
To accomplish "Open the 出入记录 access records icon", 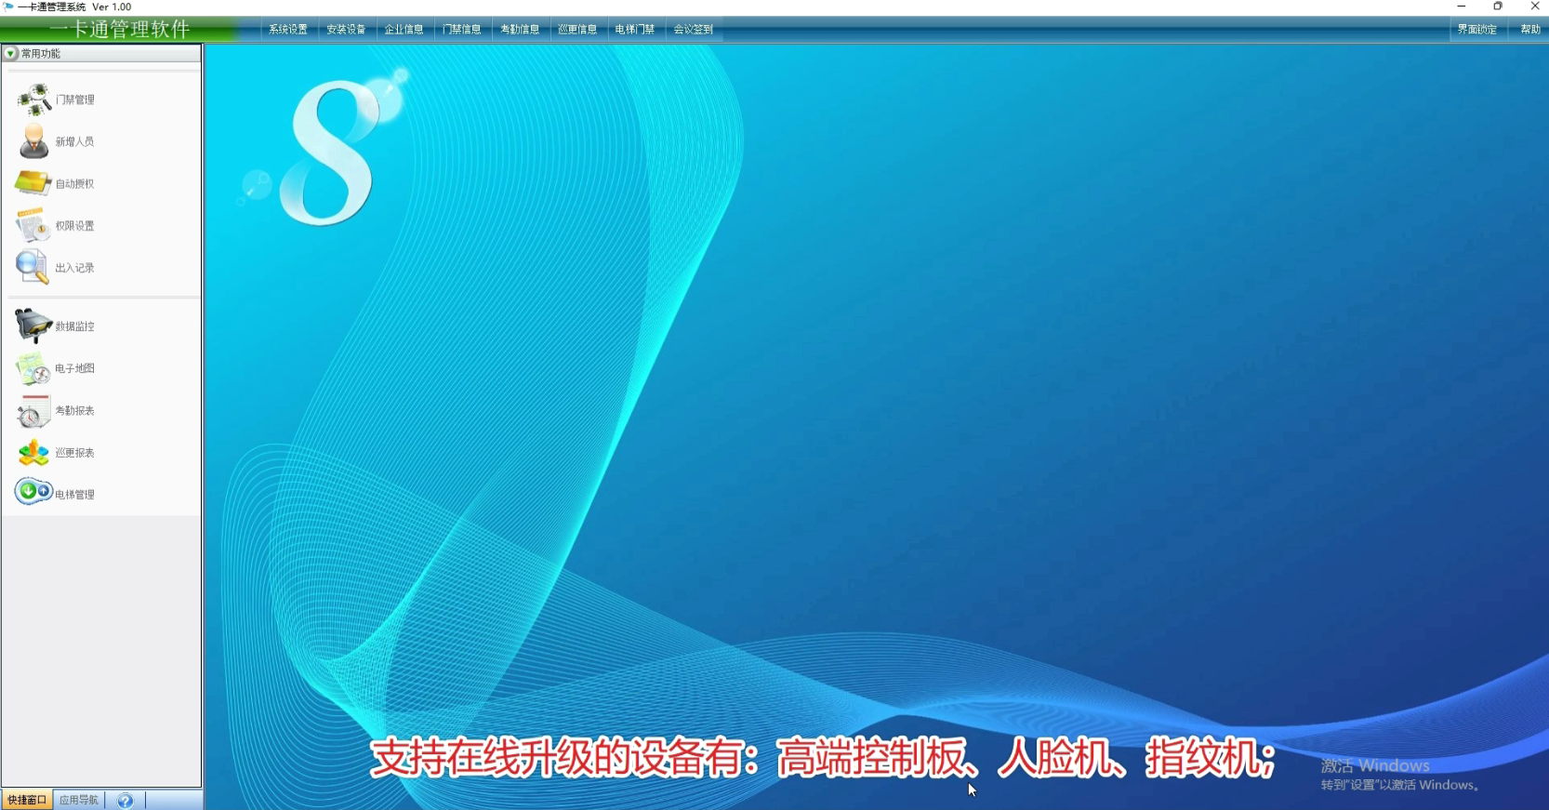I will 33,268.
